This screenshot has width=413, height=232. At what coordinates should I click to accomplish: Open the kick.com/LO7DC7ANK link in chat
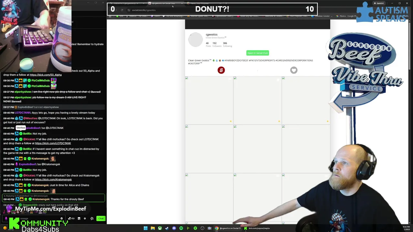[53, 143]
